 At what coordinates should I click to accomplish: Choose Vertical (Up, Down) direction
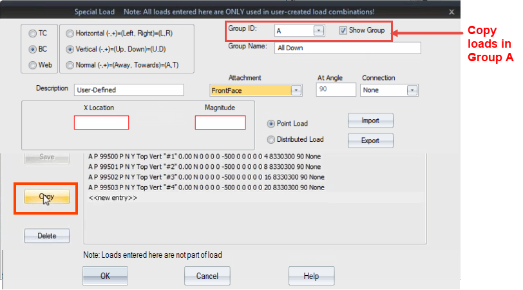tap(70, 50)
